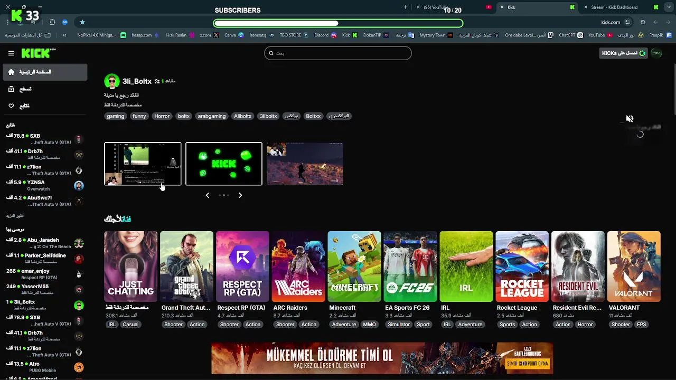Click YasserM55 avatar in sidebar

pos(79,290)
